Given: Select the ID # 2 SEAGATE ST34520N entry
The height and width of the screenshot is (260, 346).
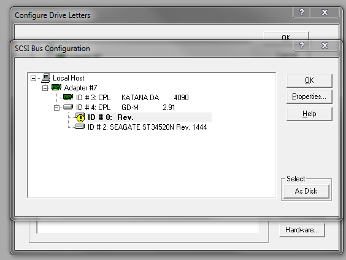Looking at the screenshot, I should pos(147,127).
